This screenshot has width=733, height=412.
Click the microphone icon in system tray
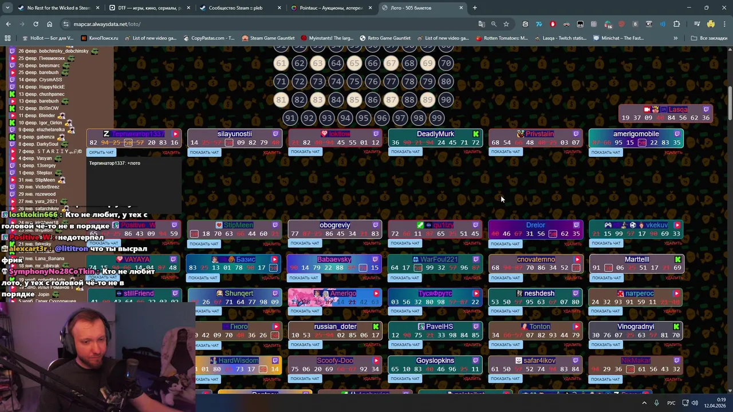(x=656, y=403)
